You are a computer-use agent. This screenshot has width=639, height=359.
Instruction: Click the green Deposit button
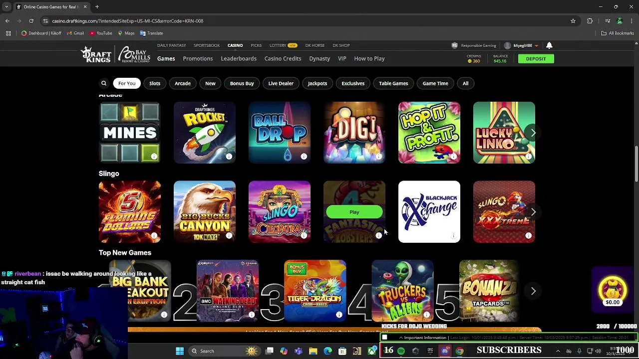pos(536,59)
